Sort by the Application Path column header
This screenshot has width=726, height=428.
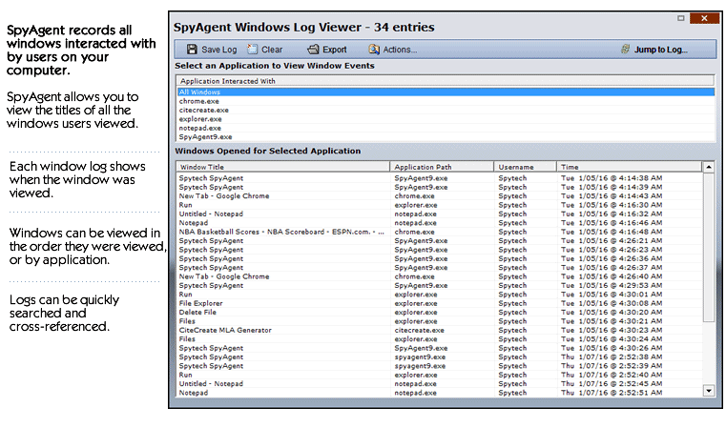click(x=442, y=167)
